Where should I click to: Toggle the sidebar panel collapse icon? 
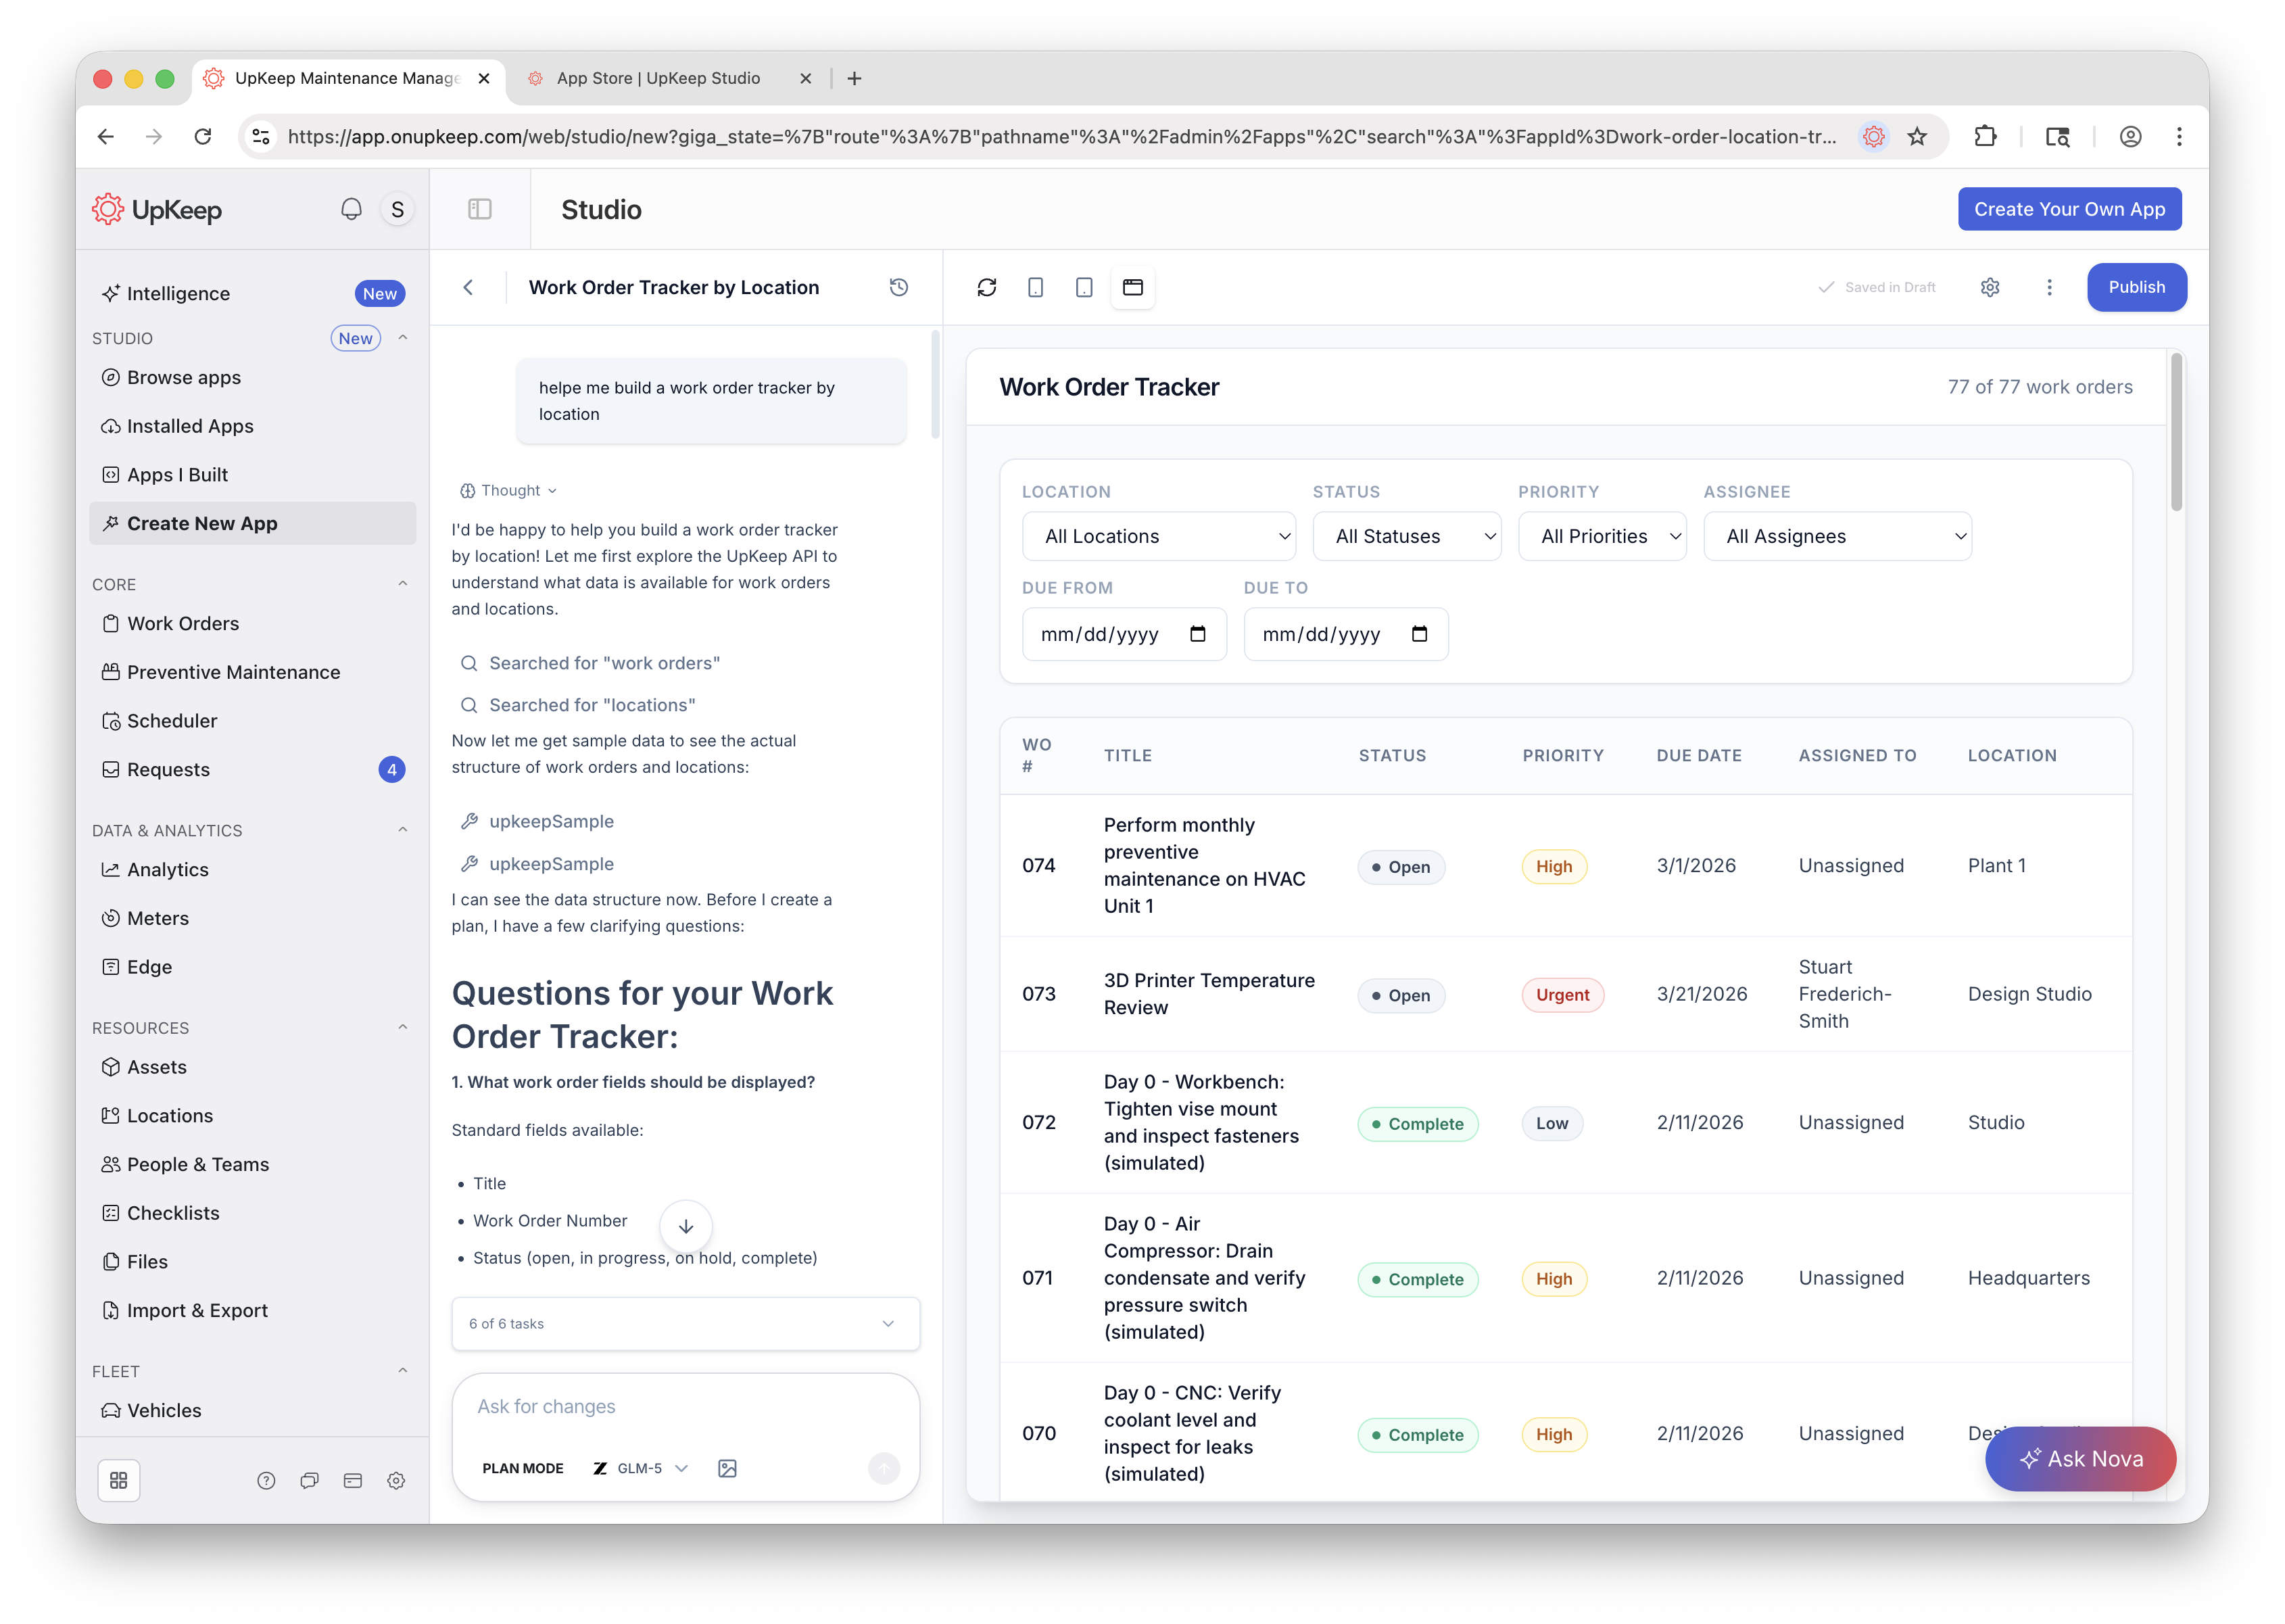(480, 209)
